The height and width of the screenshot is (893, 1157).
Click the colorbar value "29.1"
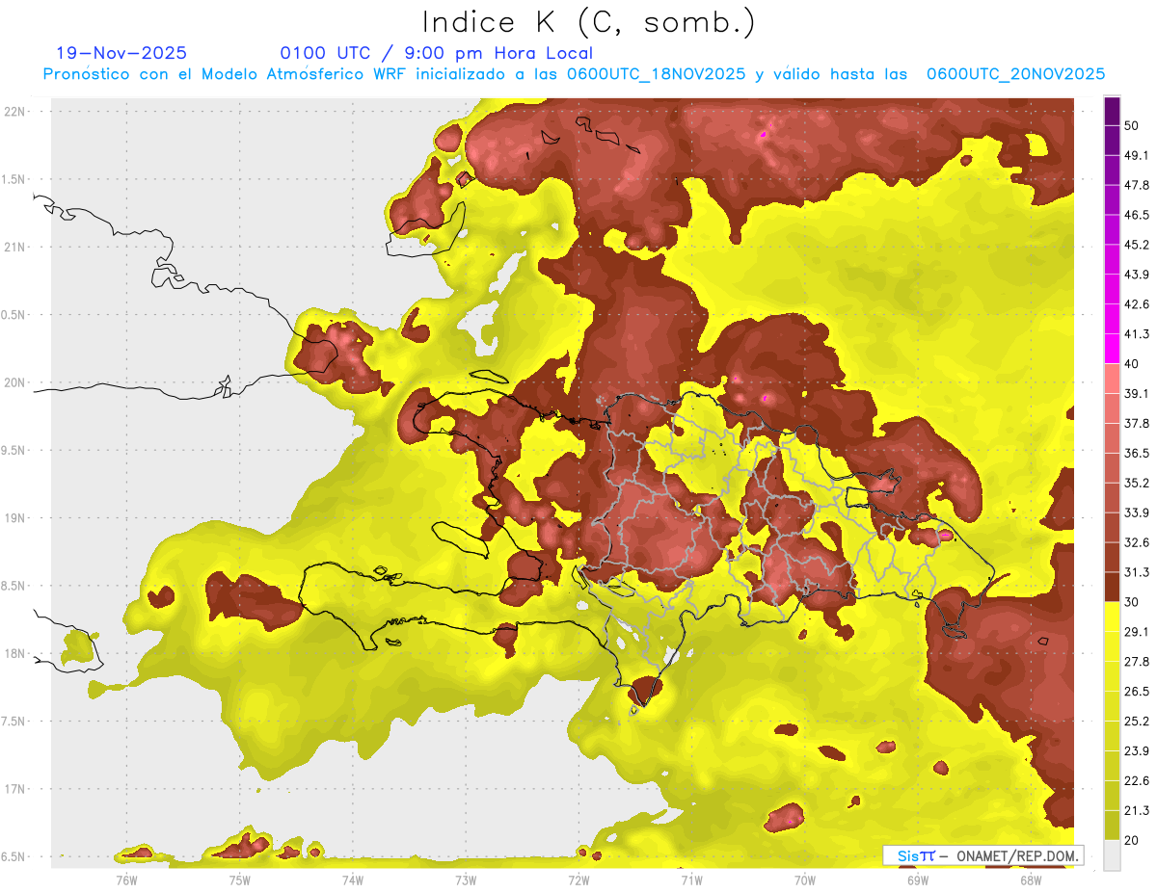pyautogui.click(x=1137, y=632)
